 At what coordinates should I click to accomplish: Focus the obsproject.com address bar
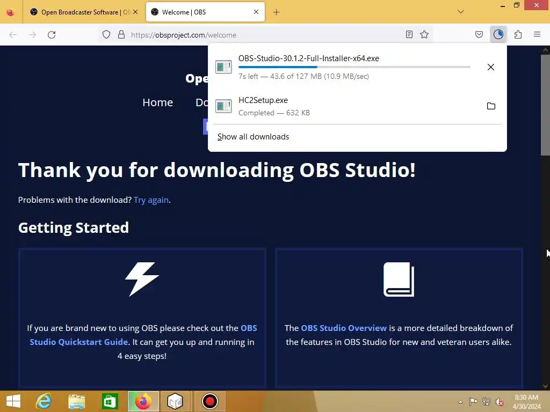[265, 35]
